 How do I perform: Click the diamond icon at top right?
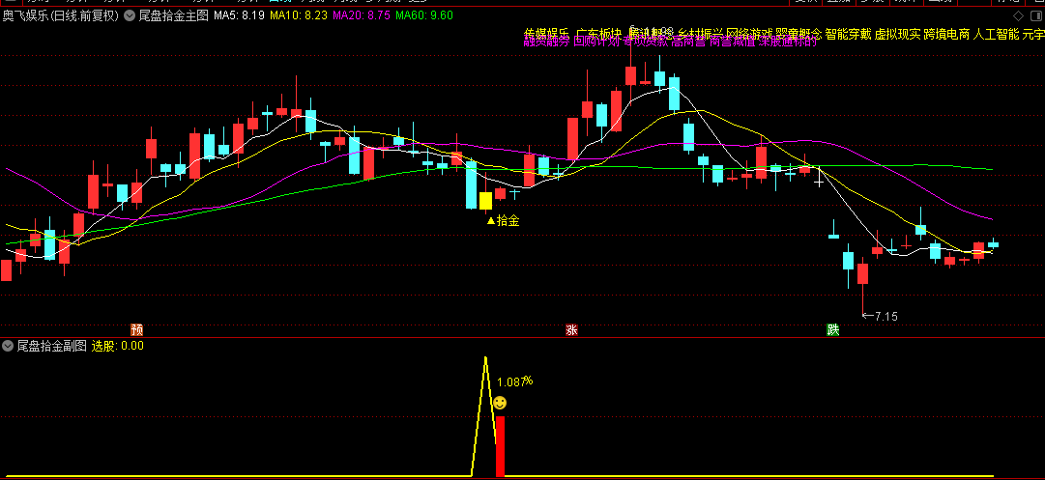coord(1018,16)
